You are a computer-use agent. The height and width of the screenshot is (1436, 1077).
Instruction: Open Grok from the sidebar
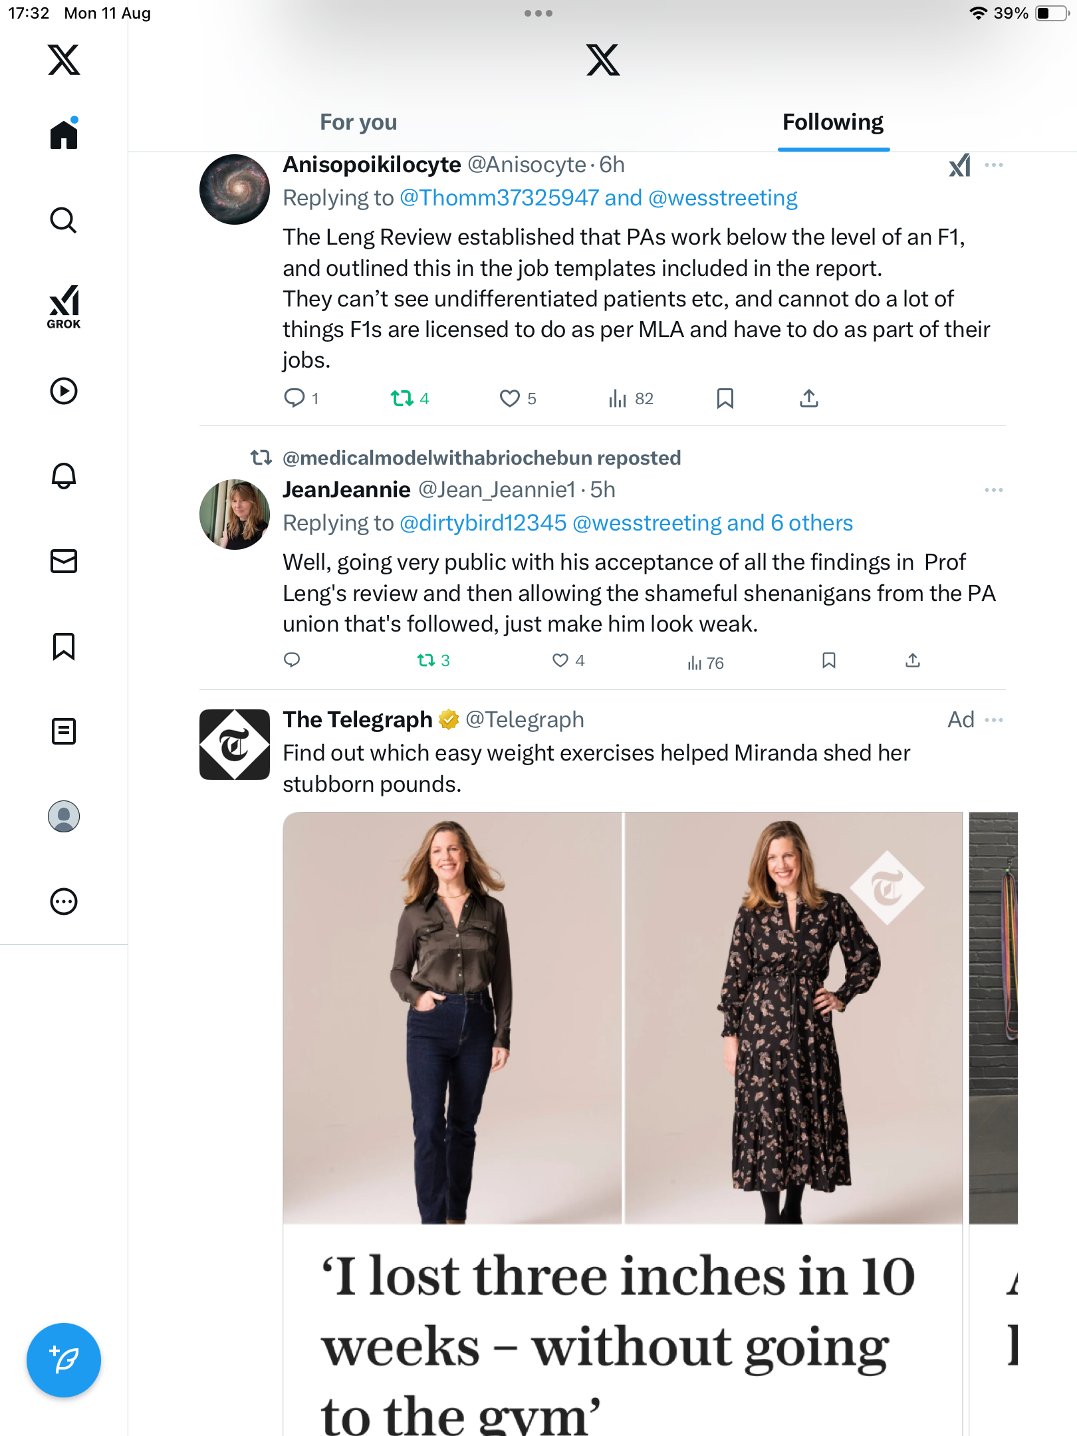click(x=64, y=306)
